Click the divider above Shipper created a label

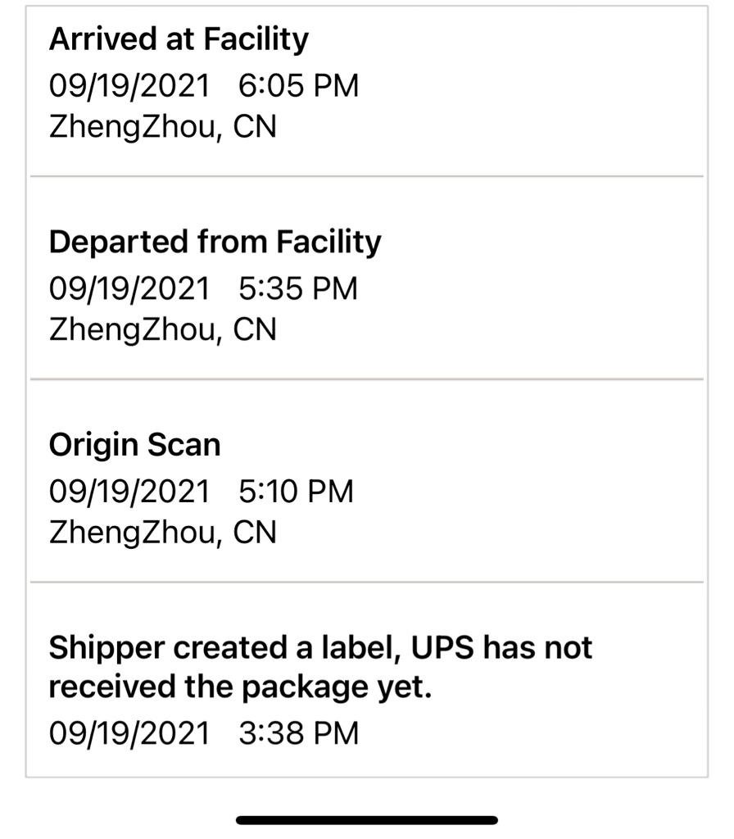click(367, 583)
